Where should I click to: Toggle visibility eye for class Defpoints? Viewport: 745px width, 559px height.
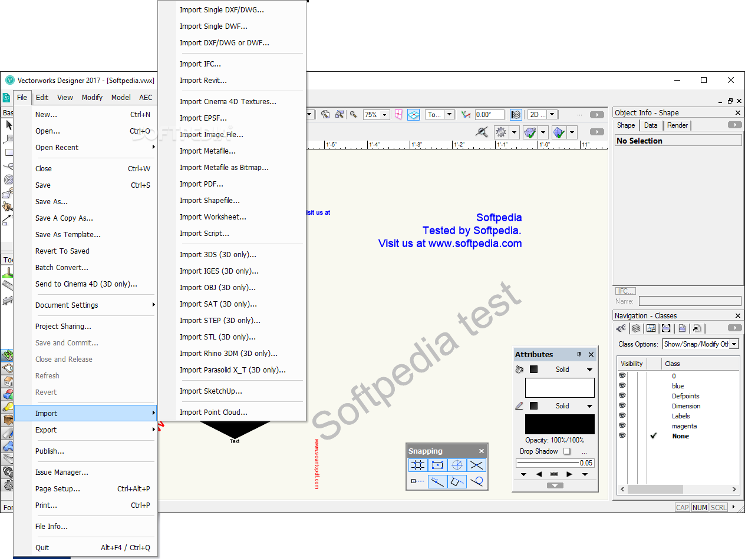pos(622,395)
